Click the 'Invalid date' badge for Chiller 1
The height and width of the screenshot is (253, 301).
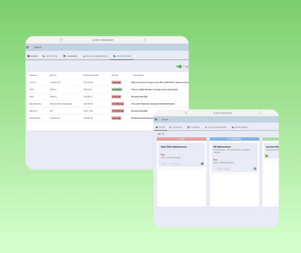coord(117,89)
